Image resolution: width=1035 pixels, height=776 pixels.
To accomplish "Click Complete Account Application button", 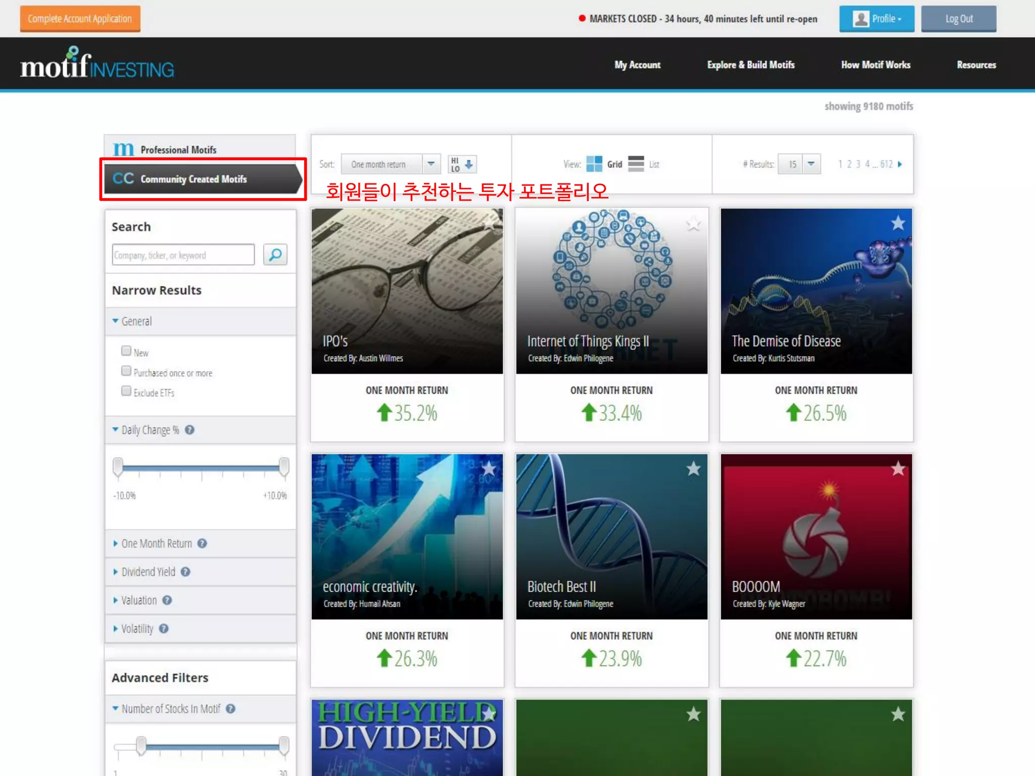I will click(80, 19).
